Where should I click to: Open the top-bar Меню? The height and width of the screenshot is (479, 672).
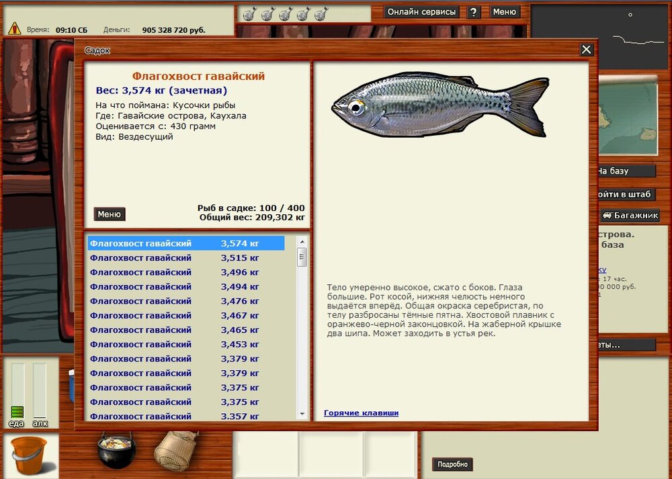504,12
